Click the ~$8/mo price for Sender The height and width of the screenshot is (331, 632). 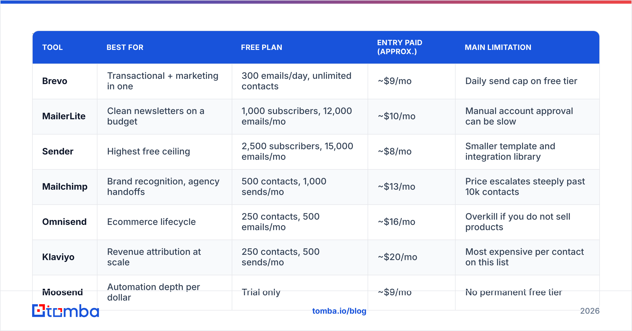click(395, 151)
